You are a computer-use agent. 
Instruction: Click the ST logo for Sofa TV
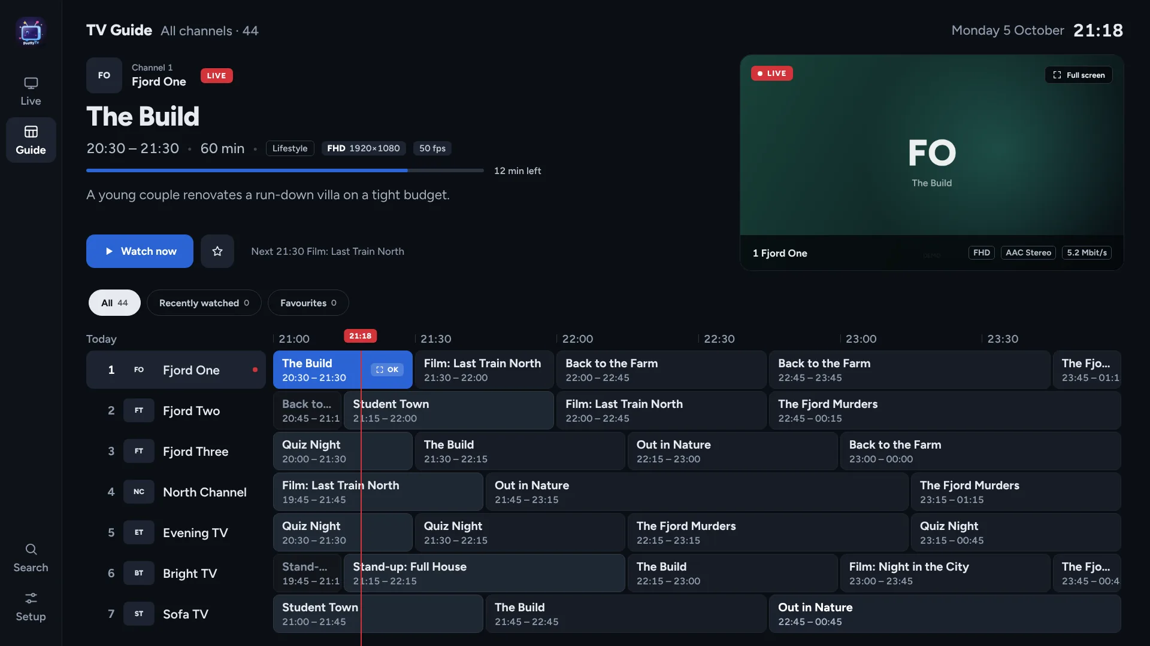point(139,614)
